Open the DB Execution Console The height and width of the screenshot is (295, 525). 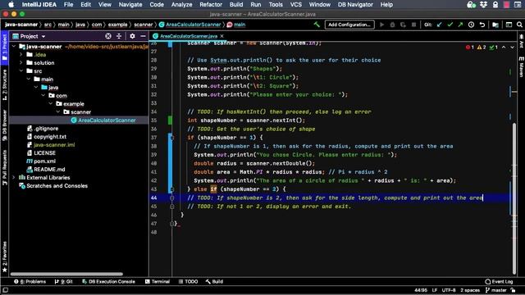coord(108,282)
